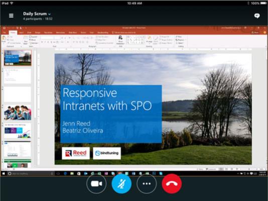Click the 'Jenn Reed' presenter name
This screenshot has height=201, width=268.
point(76,123)
